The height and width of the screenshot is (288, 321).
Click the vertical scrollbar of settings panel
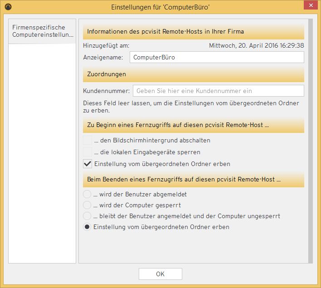(x=311, y=141)
